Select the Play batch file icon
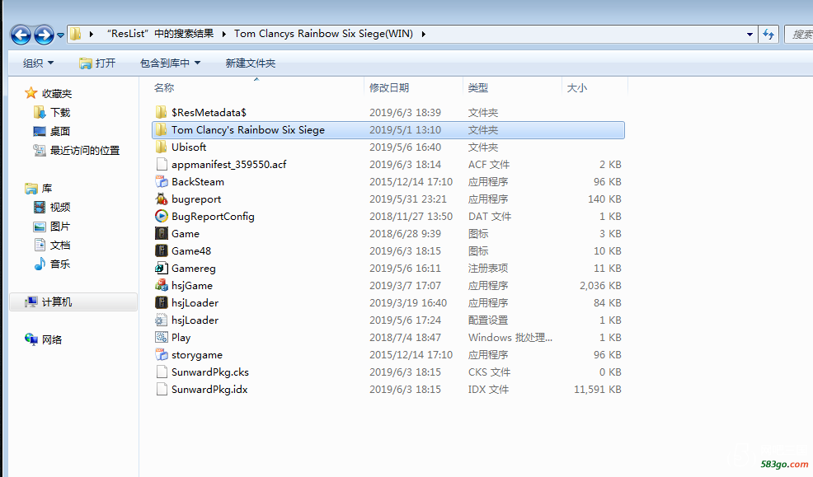This screenshot has height=477, width=813. 162,337
